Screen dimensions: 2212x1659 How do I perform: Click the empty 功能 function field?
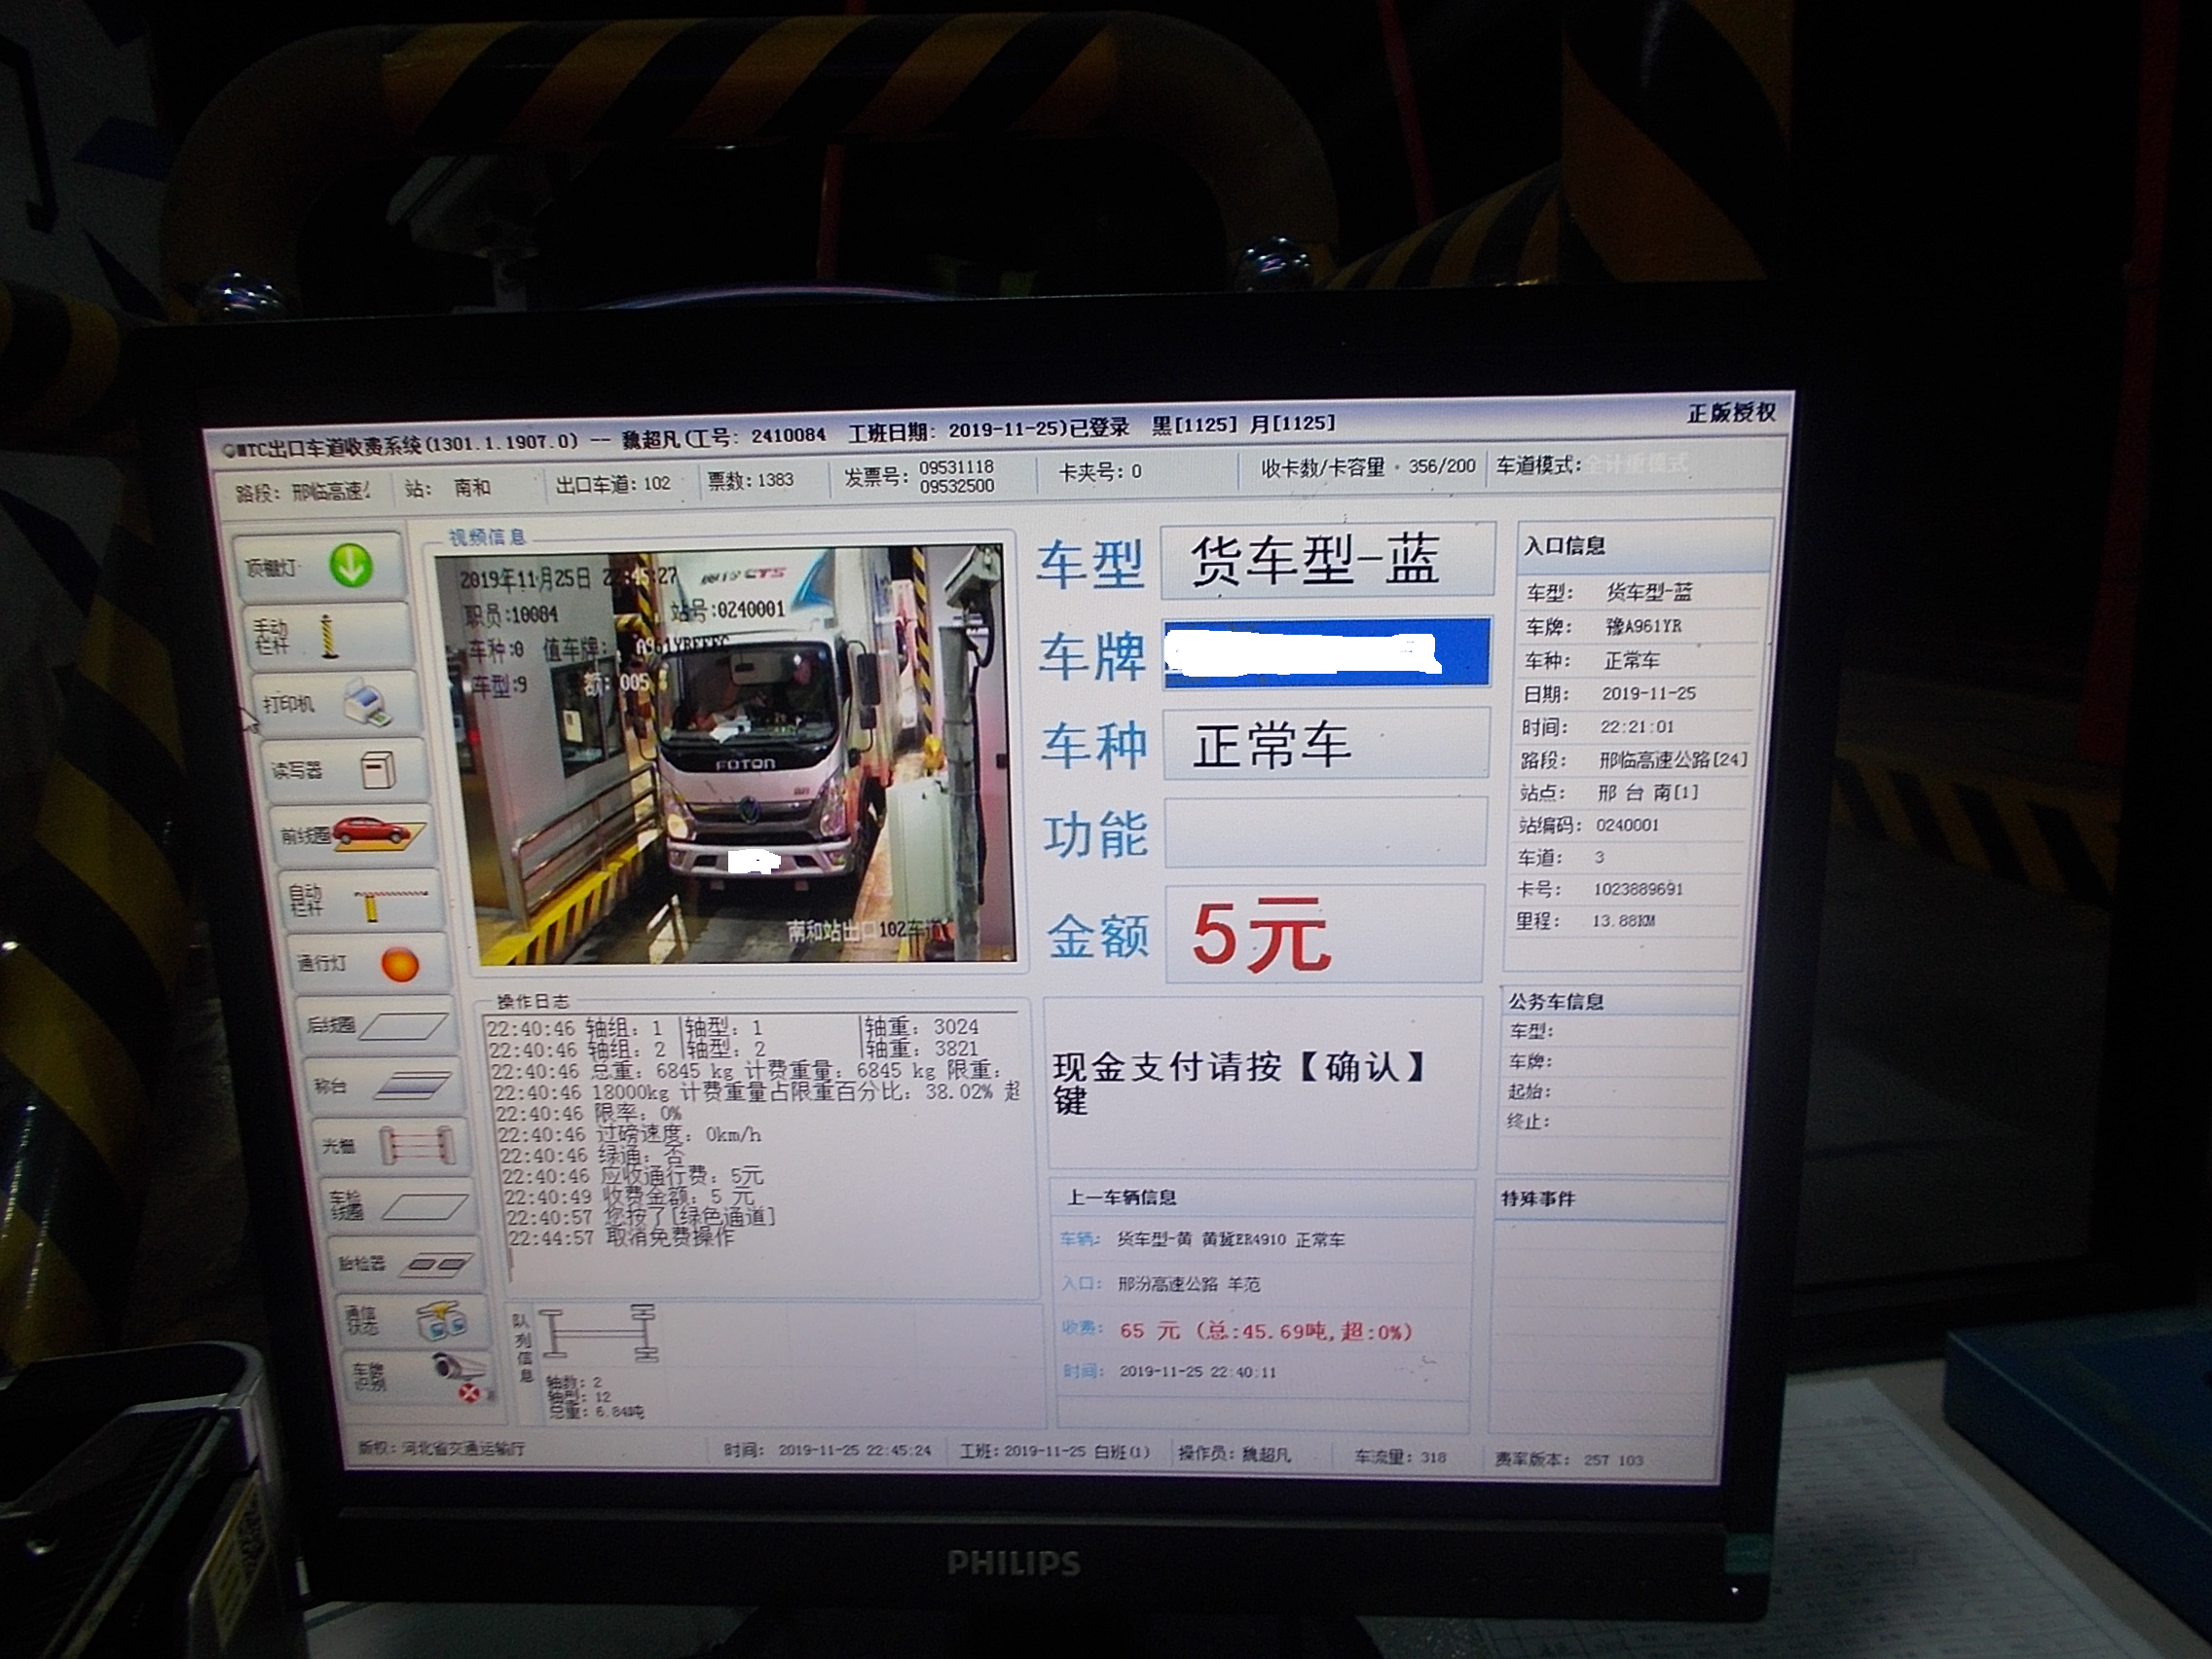[x=1325, y=832]
